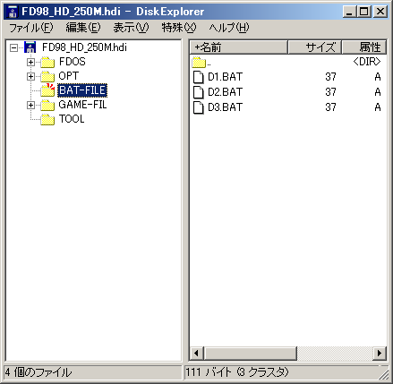Sort the list by the 名前 column header
393x384 pixels.
238,47
